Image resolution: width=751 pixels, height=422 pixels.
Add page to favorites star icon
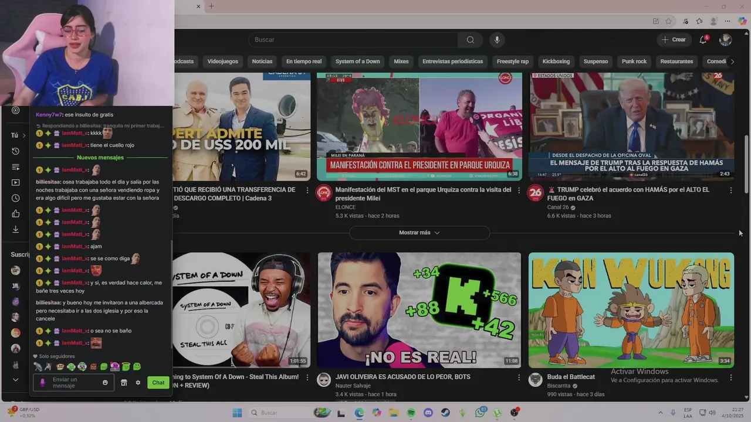(x=669, y=21)
